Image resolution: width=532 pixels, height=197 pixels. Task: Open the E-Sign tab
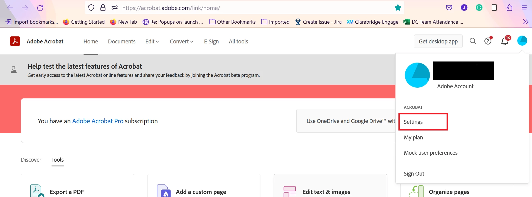click(211, 41)
